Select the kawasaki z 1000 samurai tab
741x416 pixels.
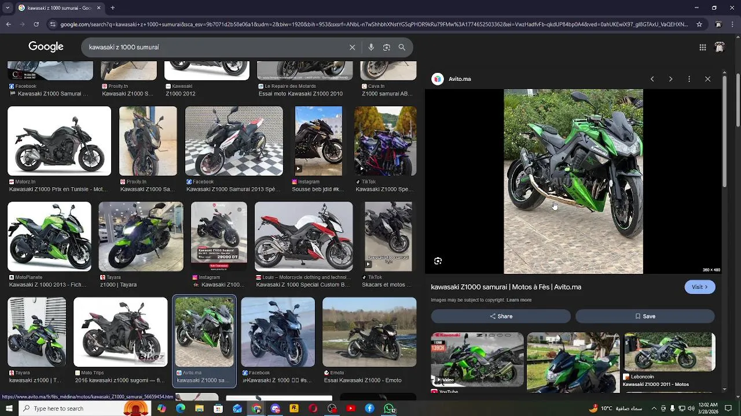coord(59,8)
